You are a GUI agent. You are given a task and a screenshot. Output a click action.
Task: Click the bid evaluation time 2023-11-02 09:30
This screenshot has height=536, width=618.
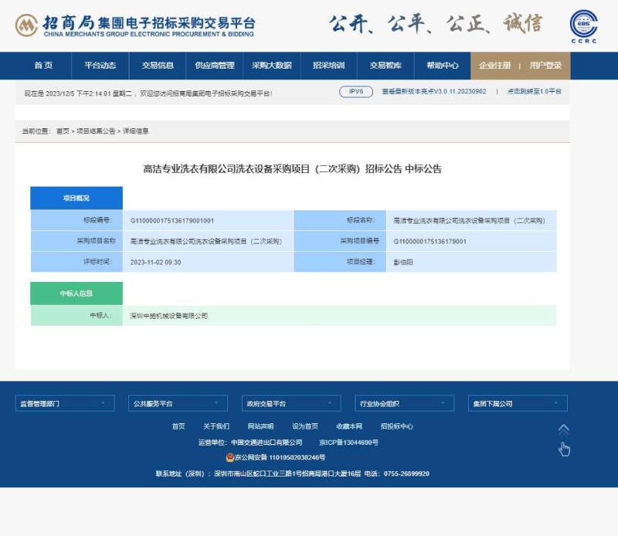(x=156, y=262)
